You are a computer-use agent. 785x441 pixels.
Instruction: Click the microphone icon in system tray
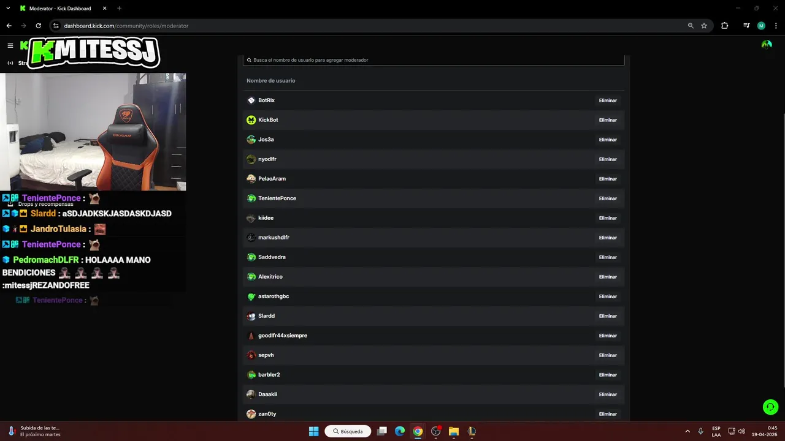700,431
